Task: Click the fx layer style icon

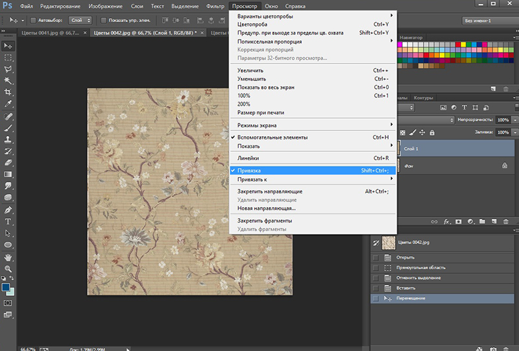Action: pyautogui.click(x=447, y=221)
